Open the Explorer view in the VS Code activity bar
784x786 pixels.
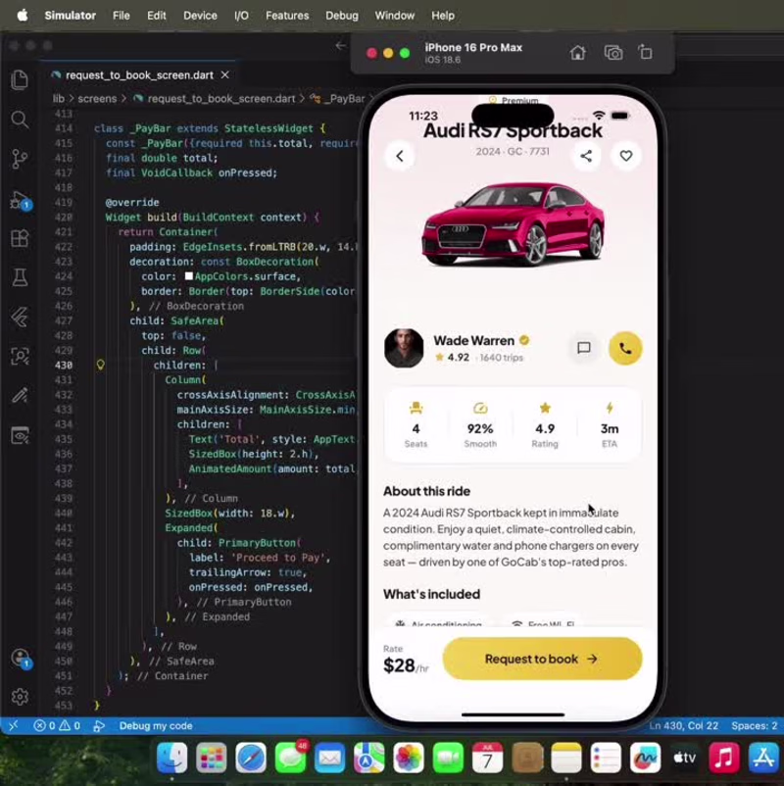20,79
